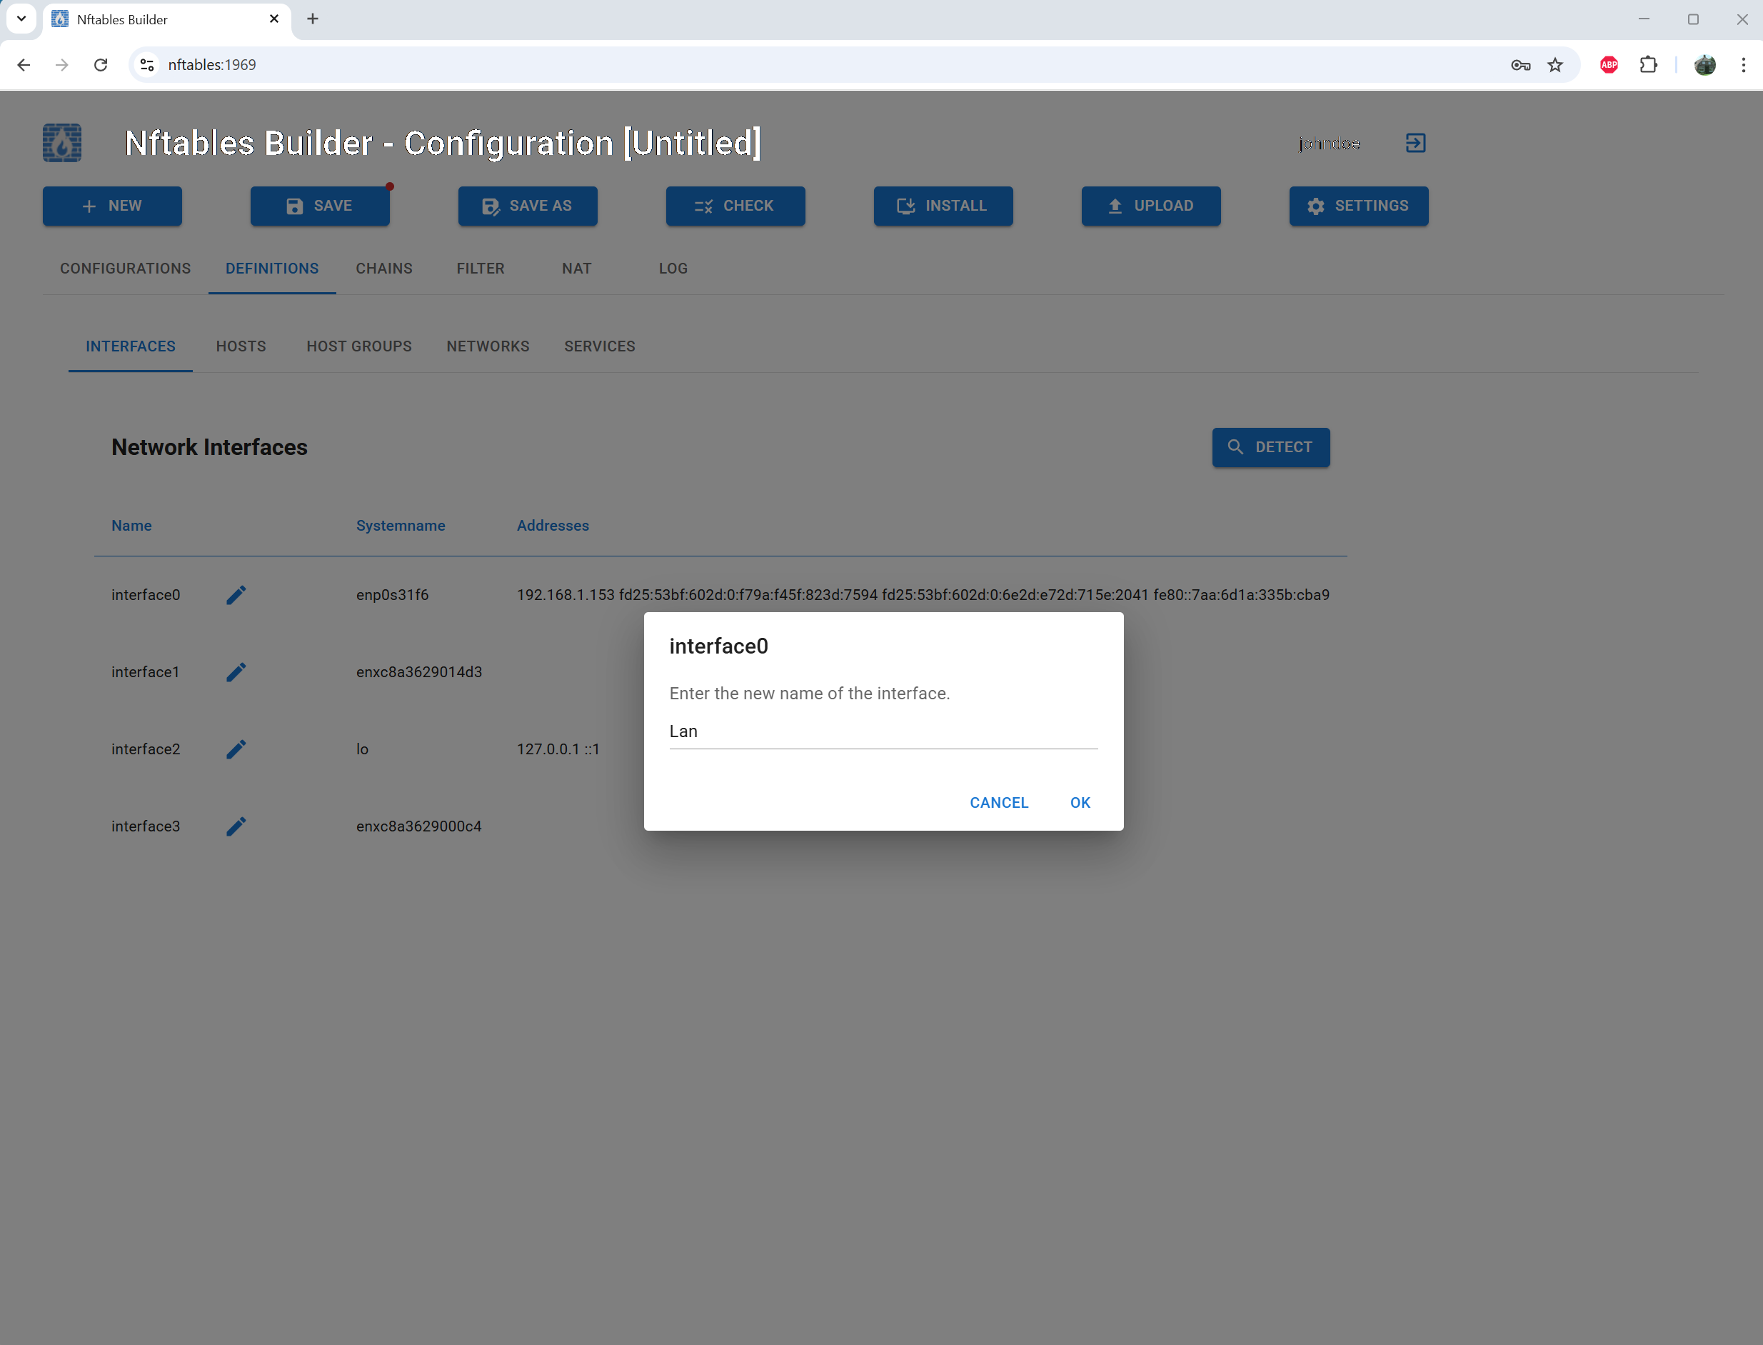Open the rename pencil for interface1
The width and height of the screenshot is (1763, 1345).
pos(236,671)
